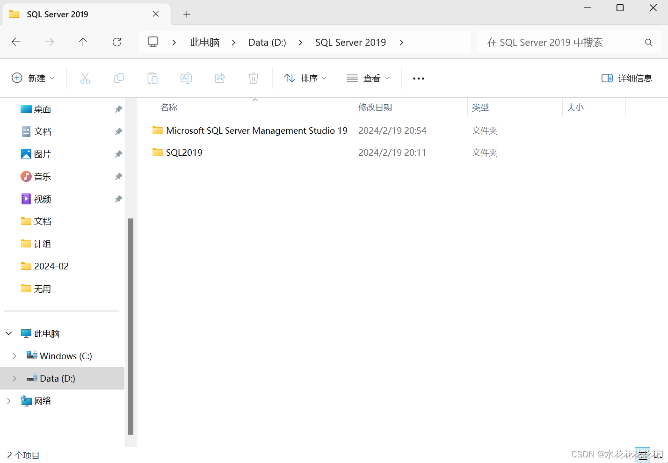Screen dimensions: 668x463
Task: Click the Delete trash can icon
Action: point(254,78)
